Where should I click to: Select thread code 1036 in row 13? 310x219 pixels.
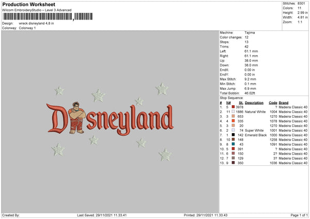point(273,163)
